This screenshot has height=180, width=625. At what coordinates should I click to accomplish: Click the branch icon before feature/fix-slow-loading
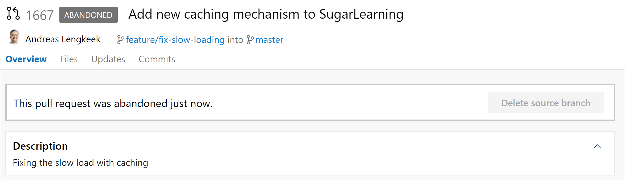(120, 40)
